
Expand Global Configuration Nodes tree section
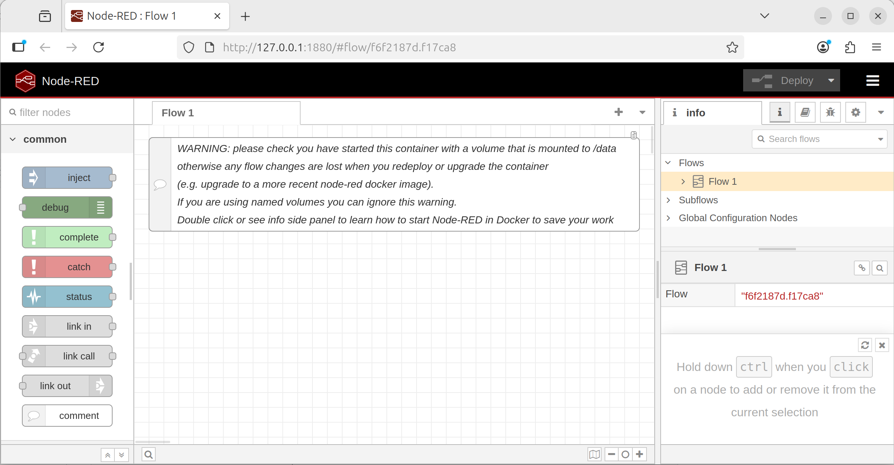click(668, 218)
